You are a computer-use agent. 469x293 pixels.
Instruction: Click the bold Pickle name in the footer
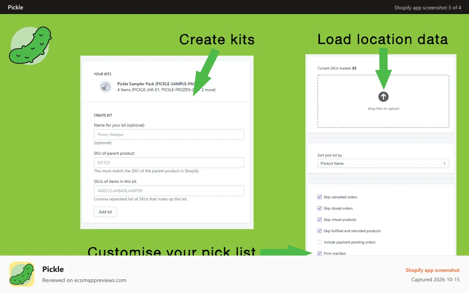tap(53, 269)
